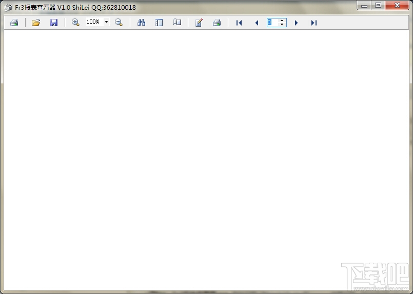
Task: Go to the previous page
Action: [257, 23]
